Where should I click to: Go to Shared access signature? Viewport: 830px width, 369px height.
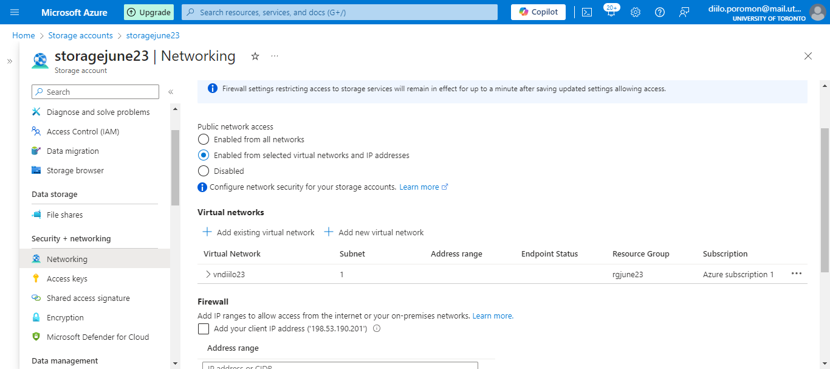click(88, 298)
